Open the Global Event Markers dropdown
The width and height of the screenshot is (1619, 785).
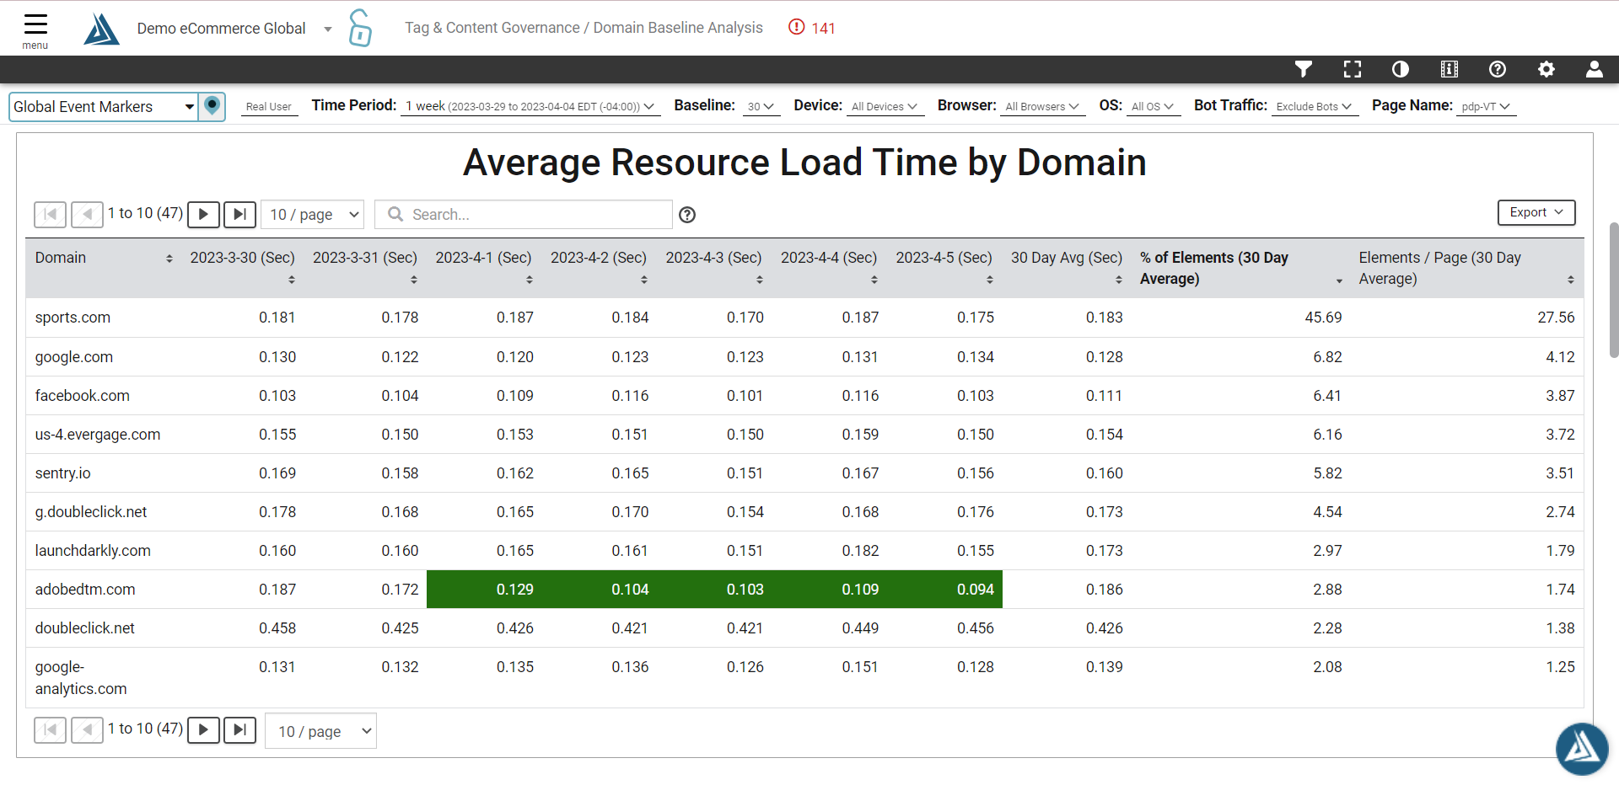tap(104, 107)
